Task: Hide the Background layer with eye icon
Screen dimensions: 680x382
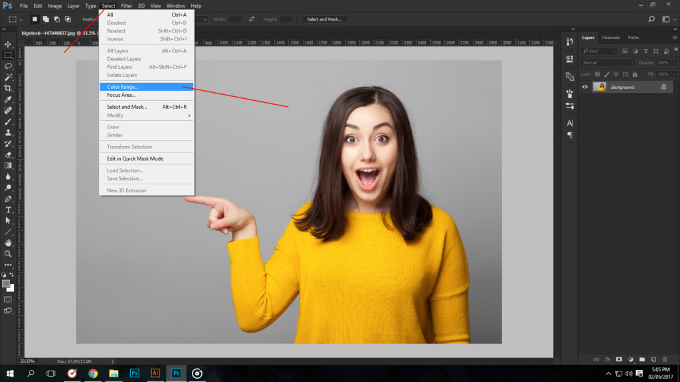Action: [585, 87]
